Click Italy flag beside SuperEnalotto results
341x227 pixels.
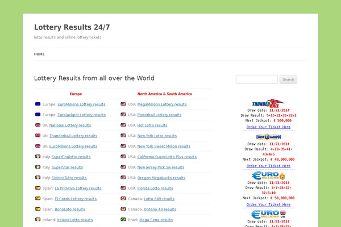tap(38, 156)
